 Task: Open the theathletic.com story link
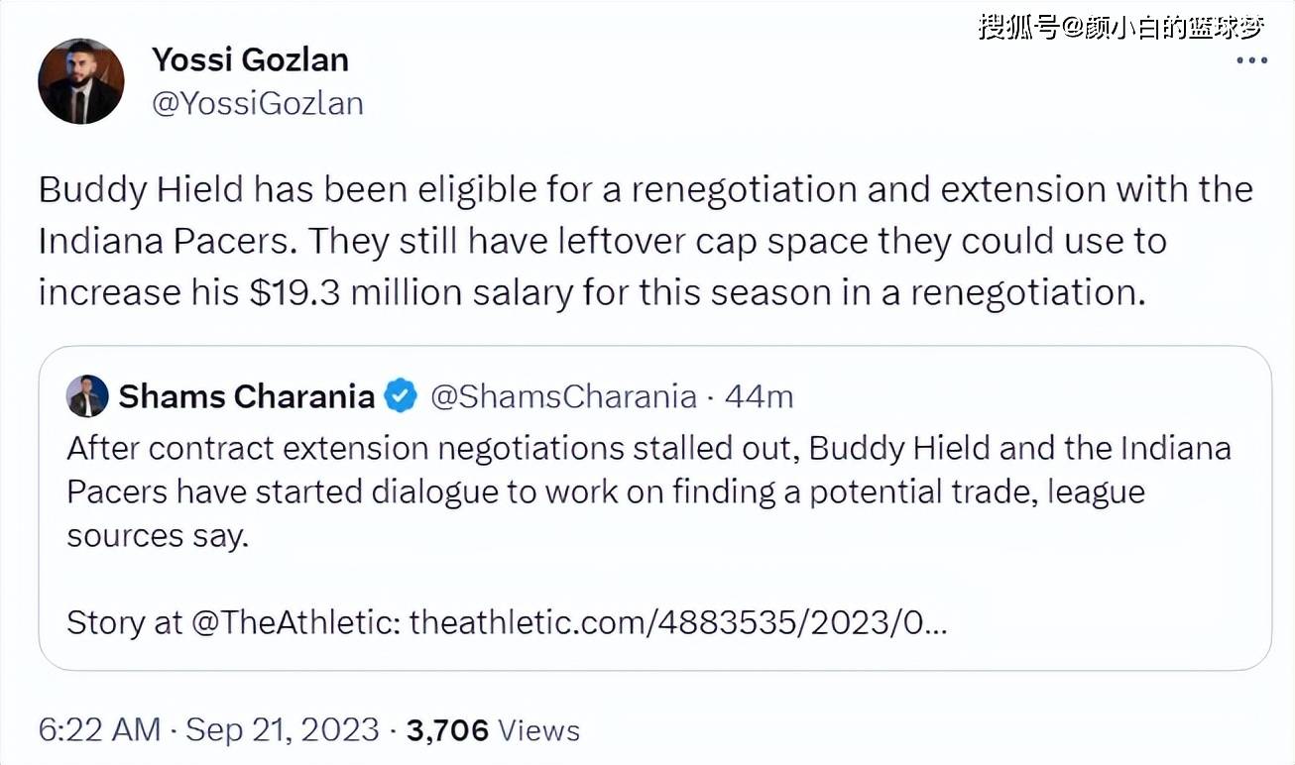[x=678, y=622]
